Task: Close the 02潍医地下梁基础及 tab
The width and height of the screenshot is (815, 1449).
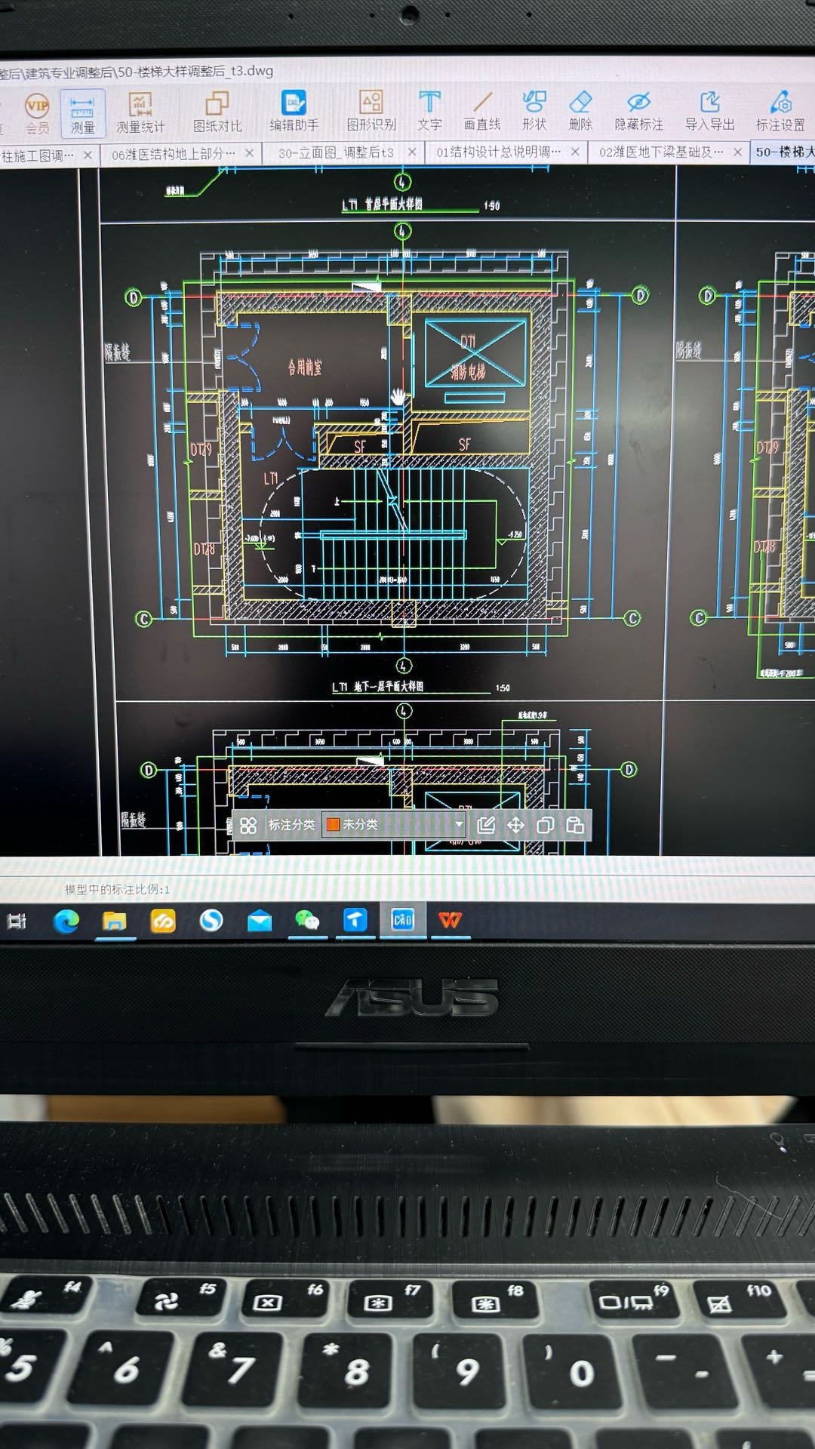Action: click(737, 152)
